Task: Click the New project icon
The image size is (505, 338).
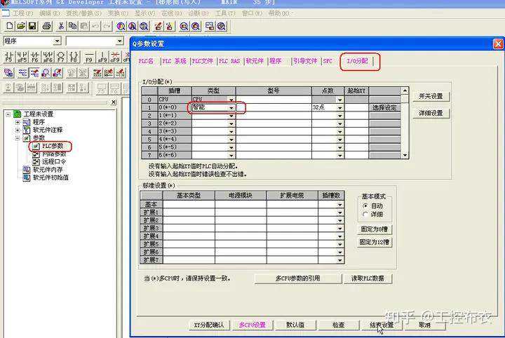Action: [x=9, y=26]
